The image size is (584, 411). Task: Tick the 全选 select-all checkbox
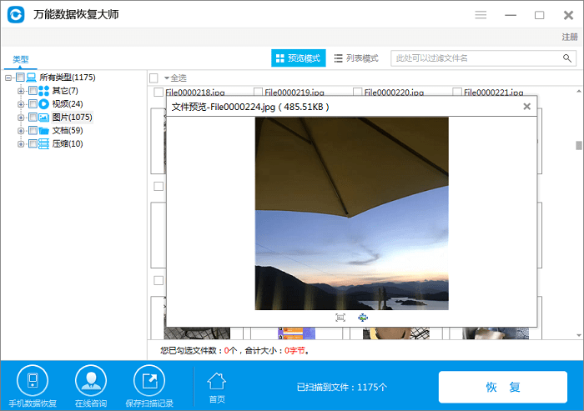[154, 78]
